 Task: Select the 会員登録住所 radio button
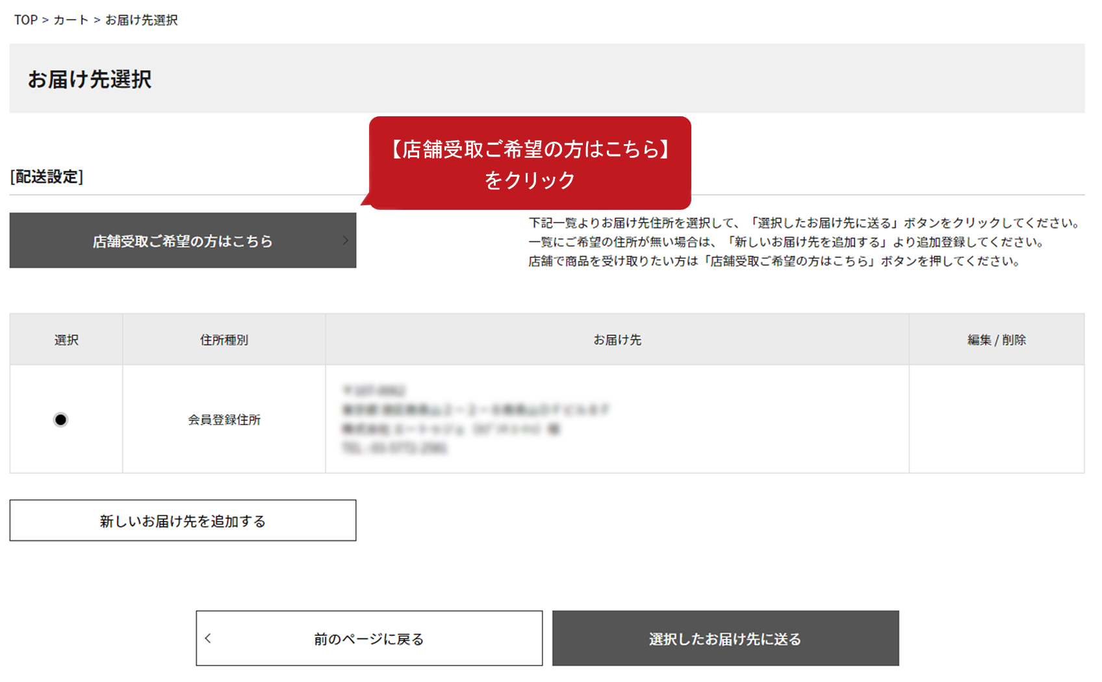(60, 420)
